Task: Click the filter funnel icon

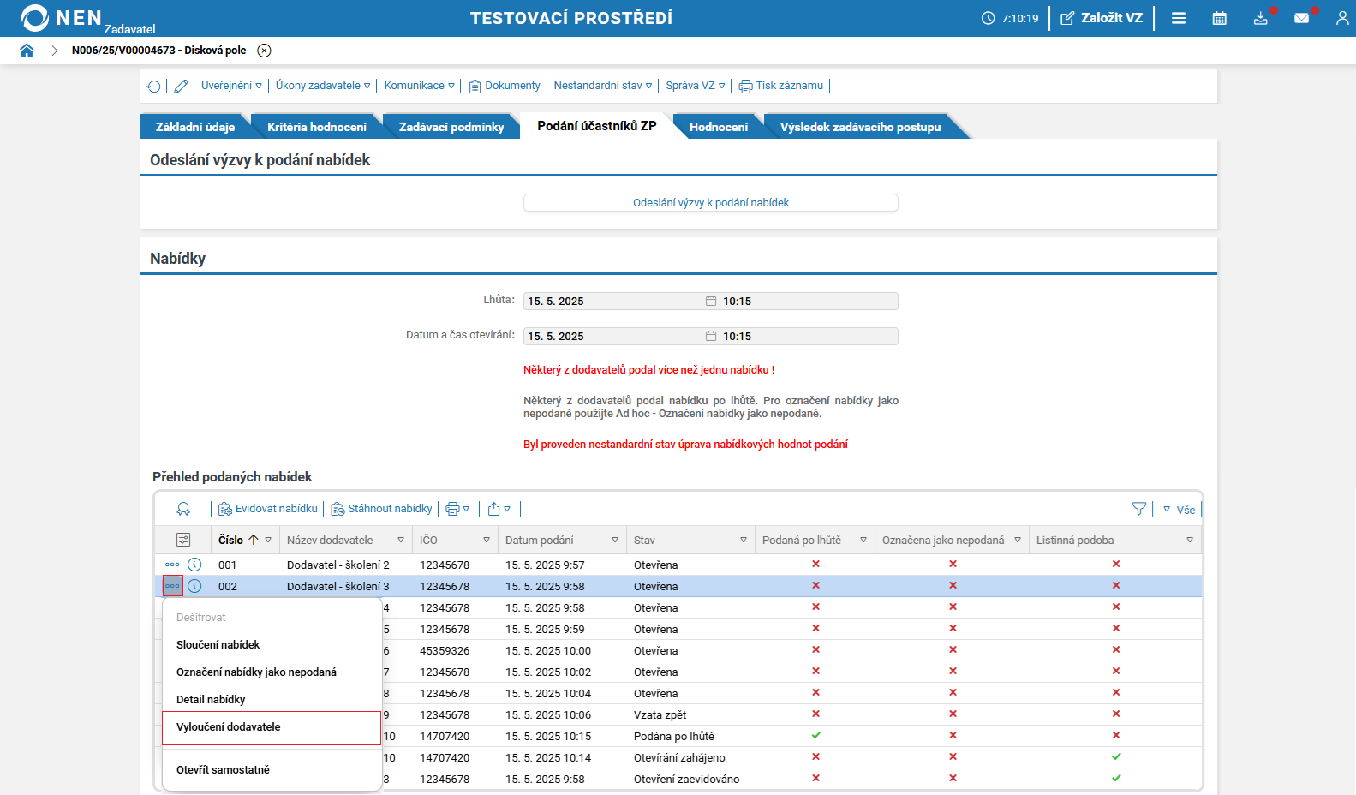Action: (1138, 509)
